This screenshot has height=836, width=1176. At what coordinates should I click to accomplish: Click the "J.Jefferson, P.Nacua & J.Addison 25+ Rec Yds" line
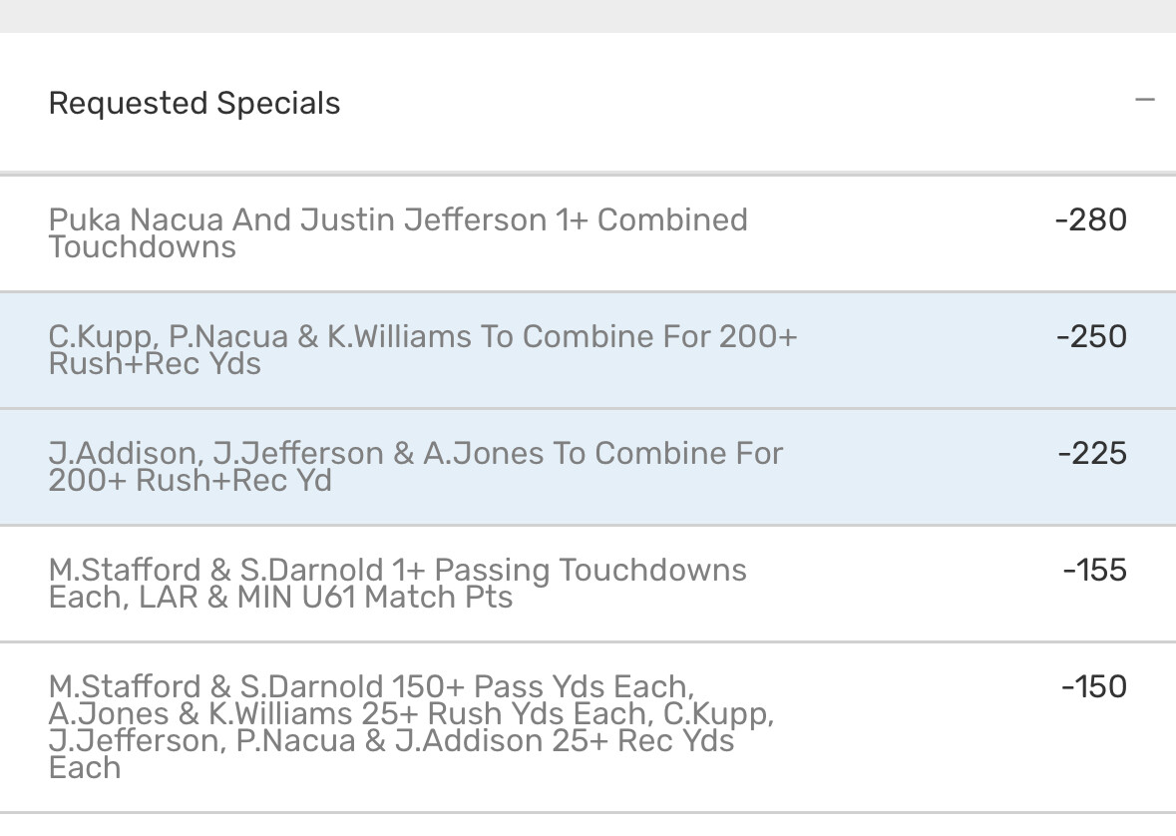pos(391,741)
